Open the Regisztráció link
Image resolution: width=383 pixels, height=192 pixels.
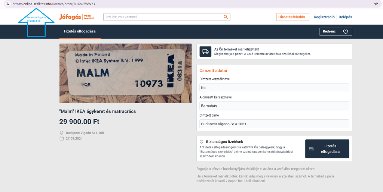tap(324, 17)
